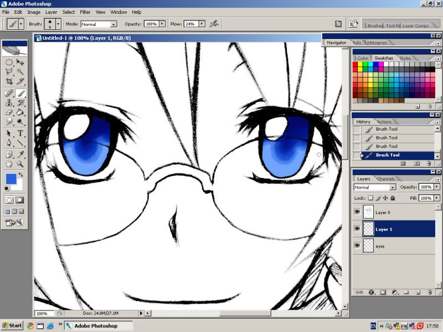Open the brush Mode dropdown

(x=114, y=24)
